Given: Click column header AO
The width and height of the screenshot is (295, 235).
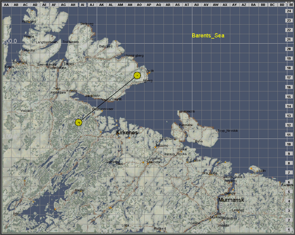Looking at the screenshot, I should click(x=139, y=5).
